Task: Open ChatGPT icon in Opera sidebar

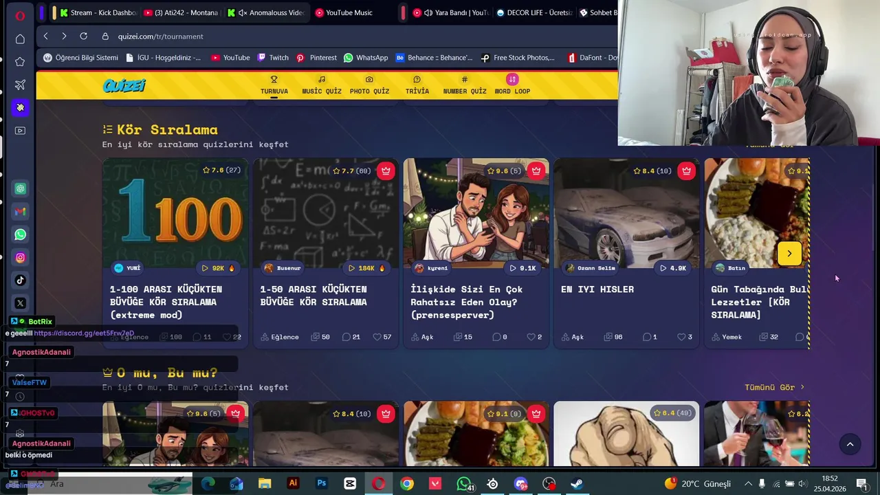Action: point(21,188)
